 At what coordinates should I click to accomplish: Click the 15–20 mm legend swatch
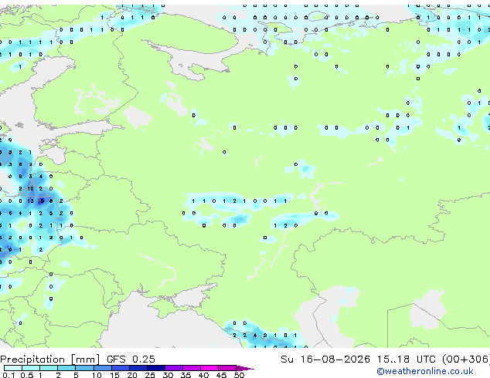(x=120, y=368)
